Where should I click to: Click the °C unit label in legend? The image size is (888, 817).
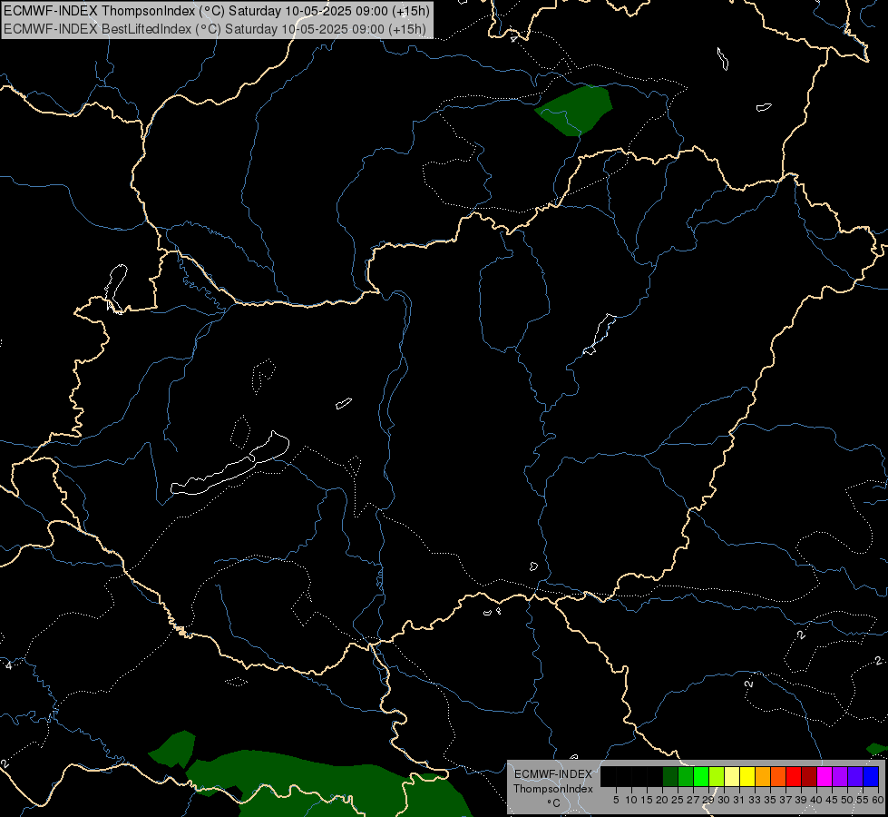click(553, 803)
